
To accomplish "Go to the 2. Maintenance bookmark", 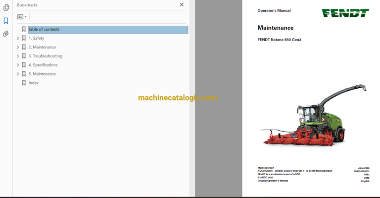I will coord(42,47).
